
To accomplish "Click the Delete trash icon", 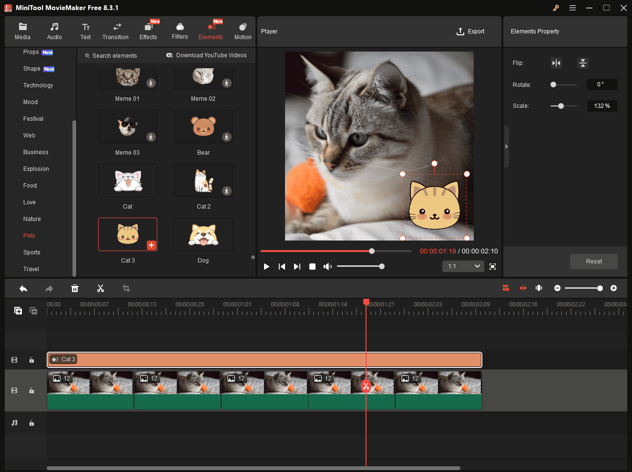I will [75, 288].
